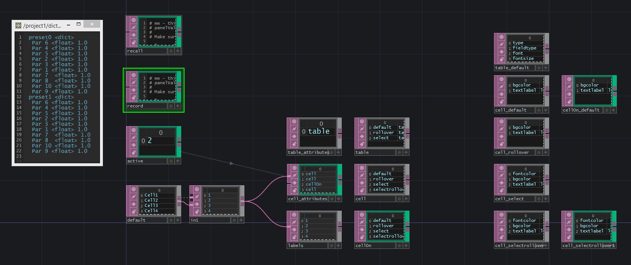
Task: Click the lock flag on record node
Action: pos(134,98)
